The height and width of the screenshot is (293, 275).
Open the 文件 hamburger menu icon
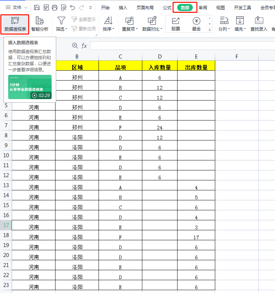tap(8, 7)
